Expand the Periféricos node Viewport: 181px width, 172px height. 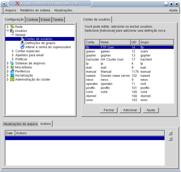click(8, 71)
